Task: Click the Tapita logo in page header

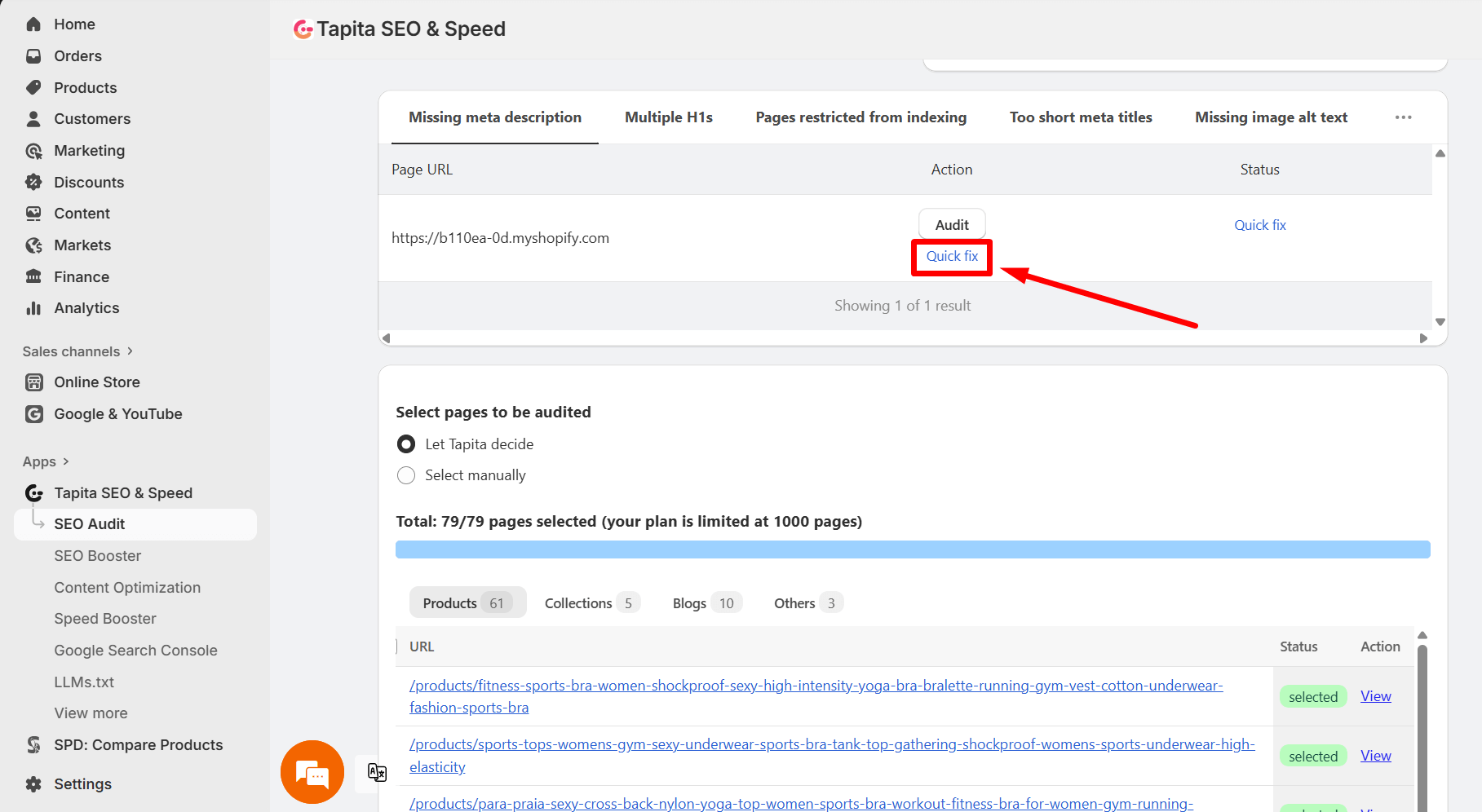Action: (303, 29)
